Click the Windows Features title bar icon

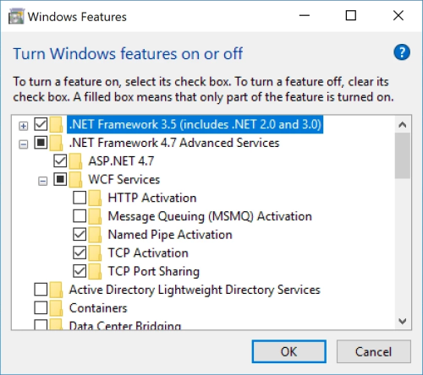click(x=16, y=17)
